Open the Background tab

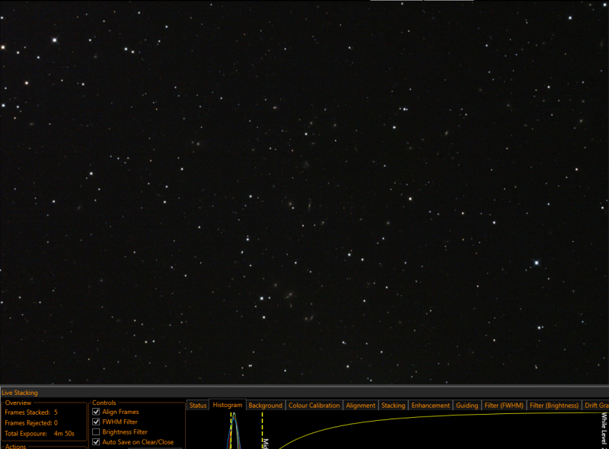pyautogui.click(x=266, y=406)
